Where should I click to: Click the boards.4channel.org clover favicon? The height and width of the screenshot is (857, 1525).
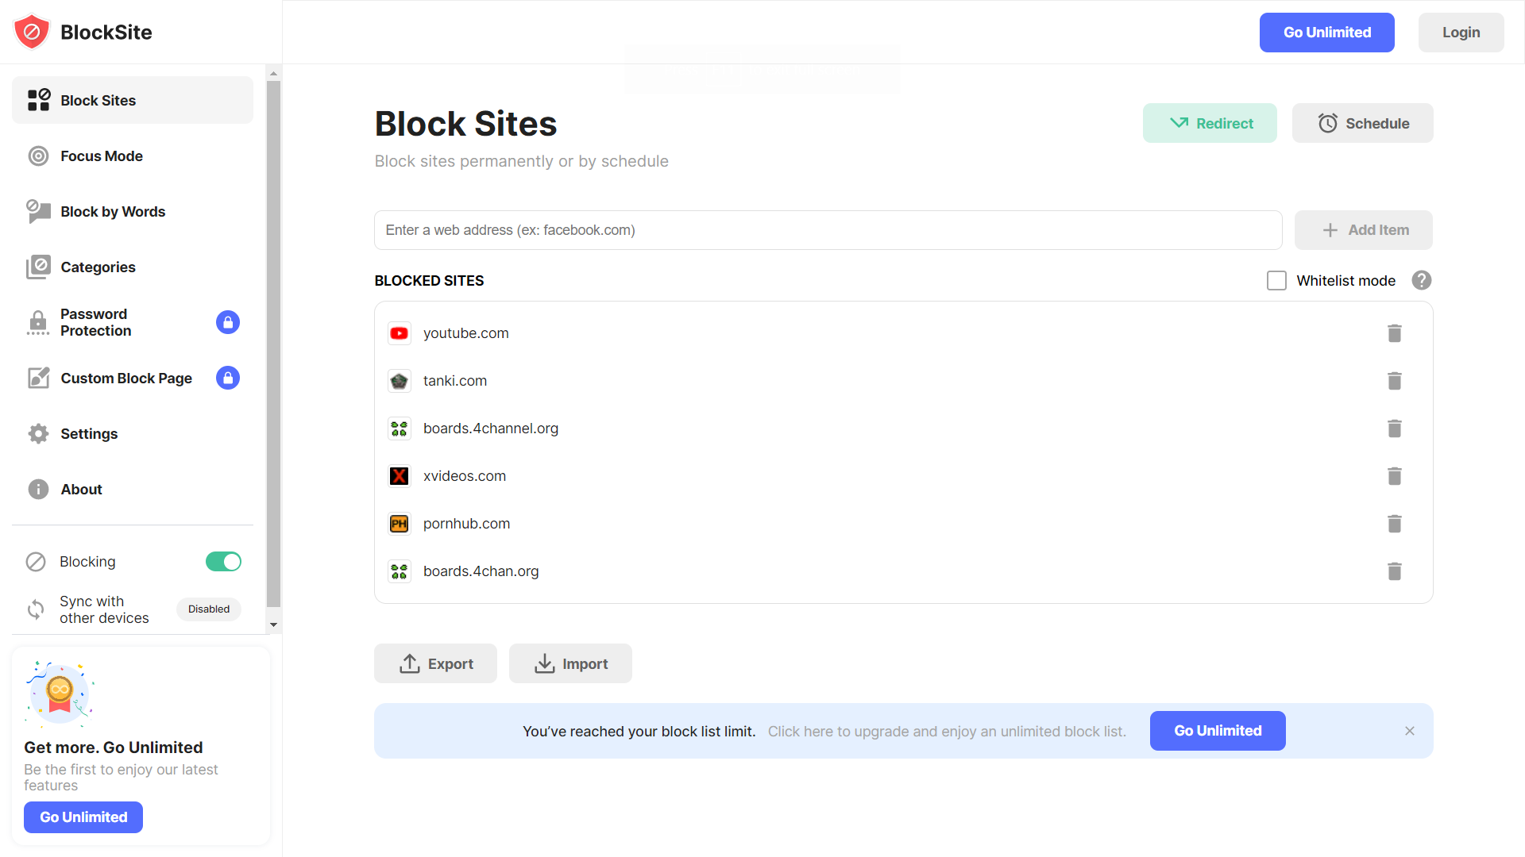399,428
